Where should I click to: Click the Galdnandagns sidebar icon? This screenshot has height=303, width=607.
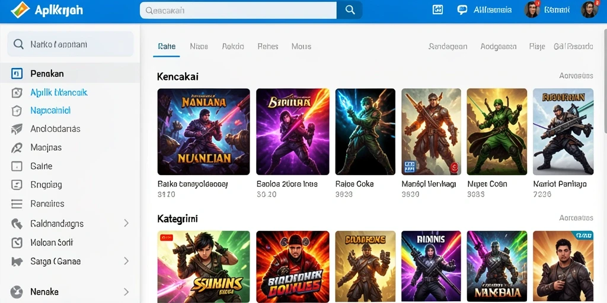coord(17,223)
